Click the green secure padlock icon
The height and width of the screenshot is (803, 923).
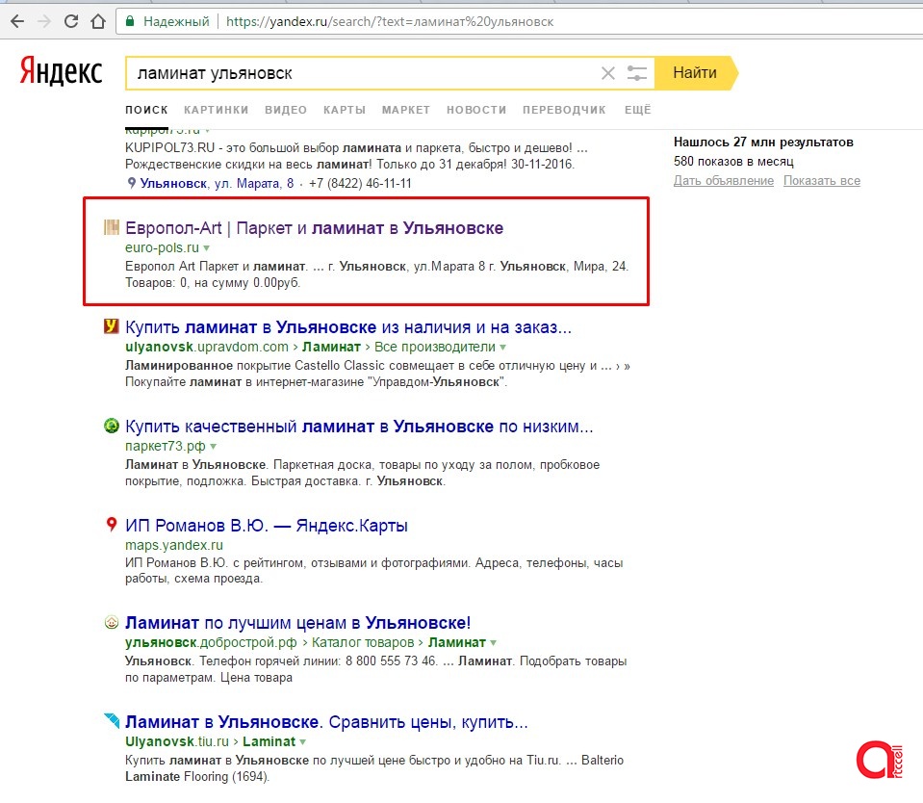pyautogui.click(x=130, y=22)
